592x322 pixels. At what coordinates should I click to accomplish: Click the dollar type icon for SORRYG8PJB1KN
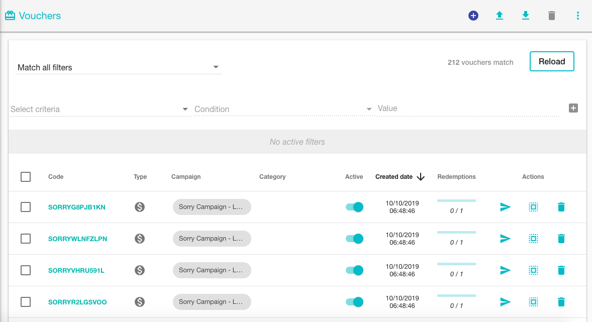point(140,207)
